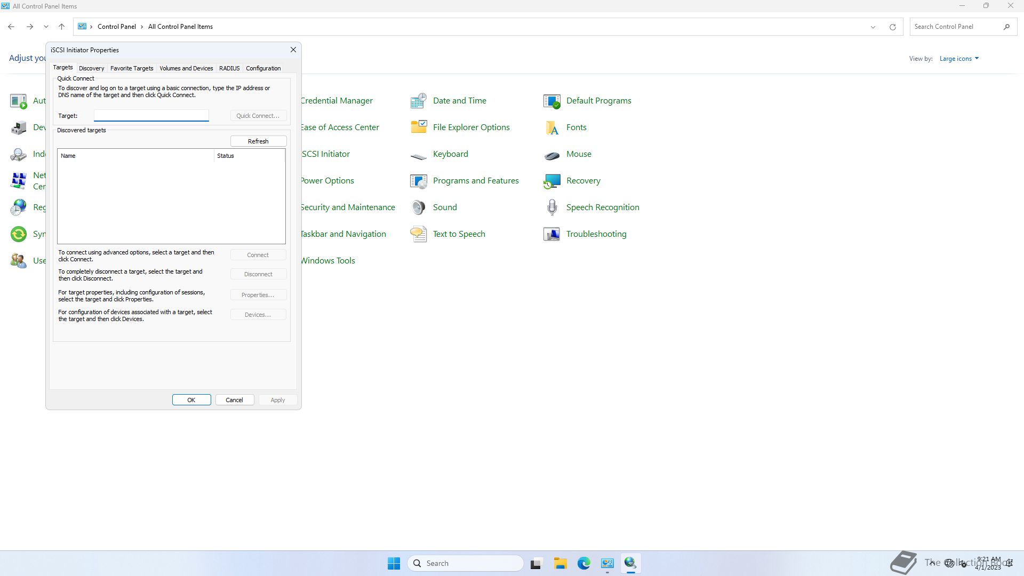Screen dimensions: 1024x576
Task: Click the Name column header
Action: click(135, 156)
